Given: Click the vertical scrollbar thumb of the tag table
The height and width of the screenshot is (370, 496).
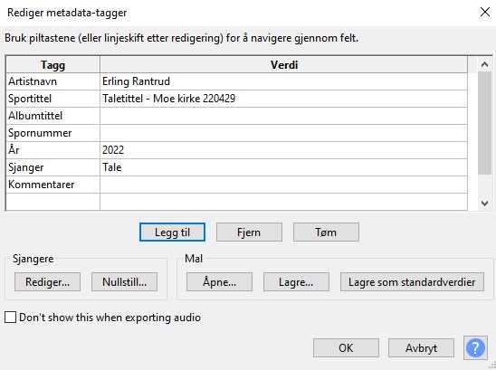Looking at the screenshot, I should click(484, 123).
